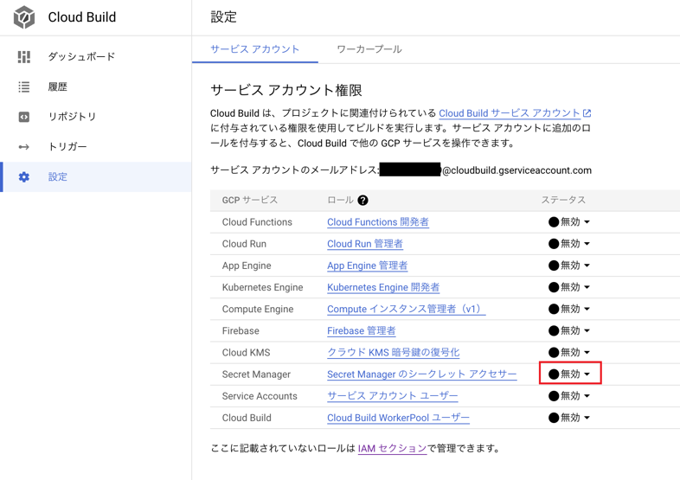
Task: Click the Cloud Build title text
Action: click(x=82, y=17)
